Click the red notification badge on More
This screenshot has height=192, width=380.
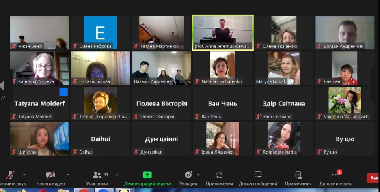[x=339, y=172]
